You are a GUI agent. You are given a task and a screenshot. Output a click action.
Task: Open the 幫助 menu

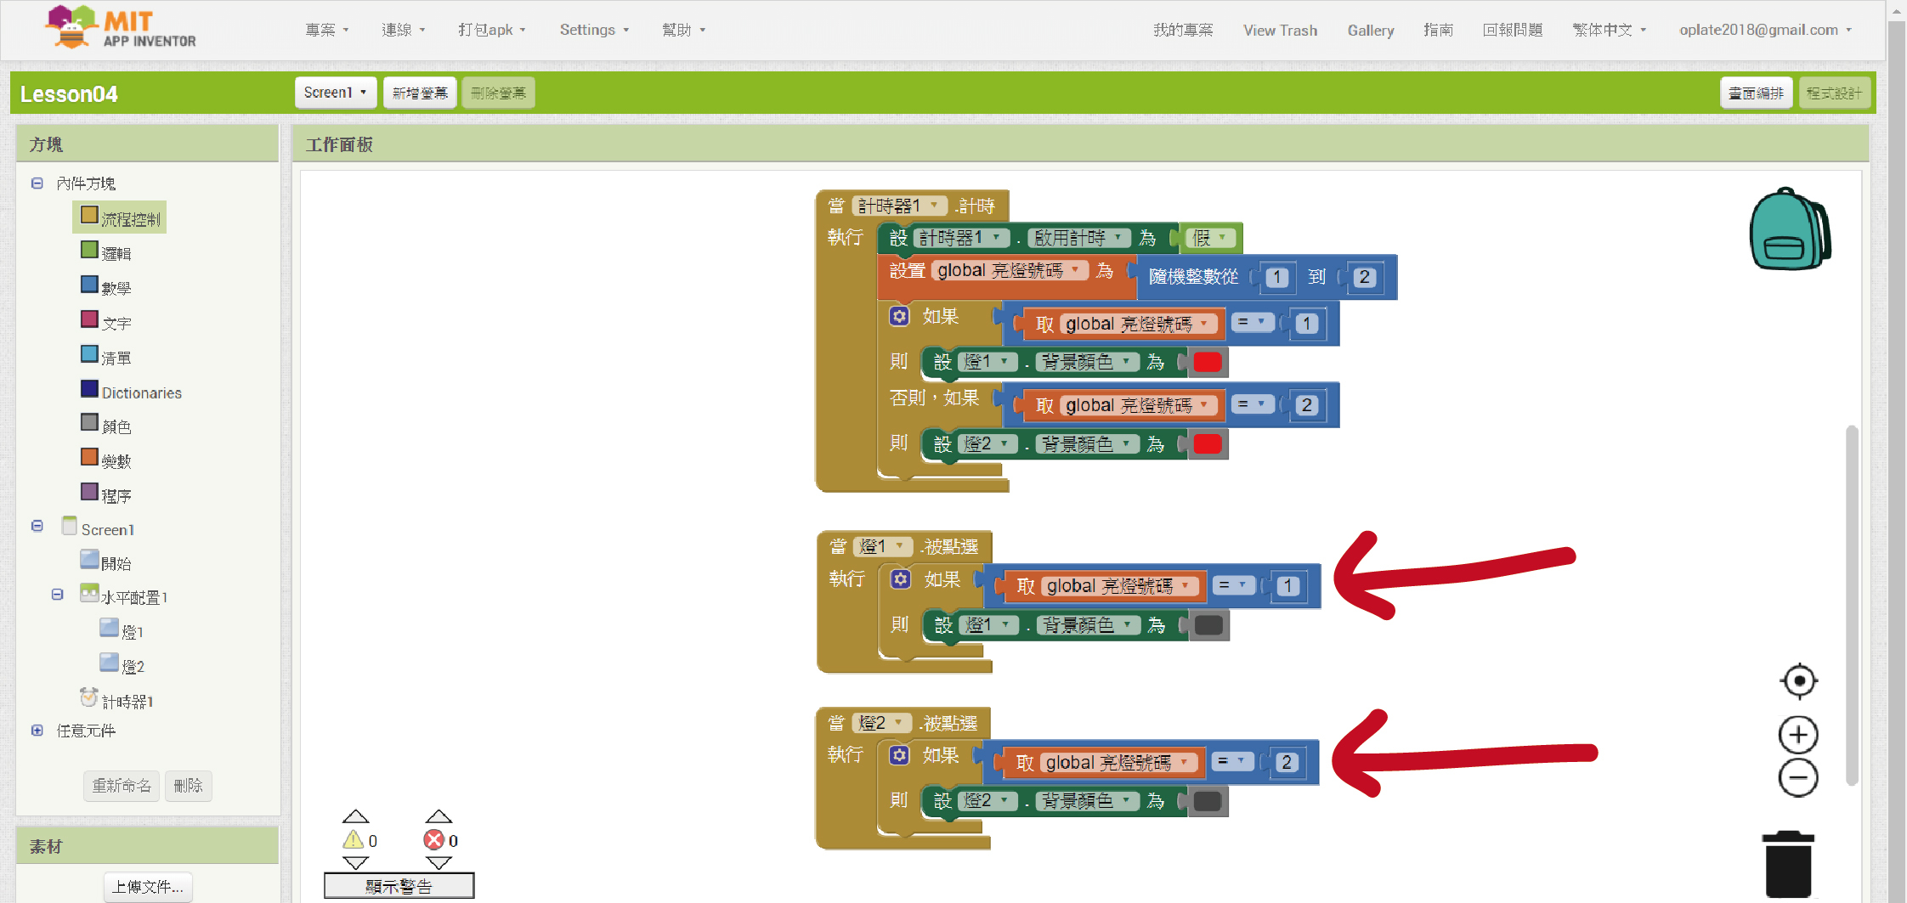click(x=684, y=30)
